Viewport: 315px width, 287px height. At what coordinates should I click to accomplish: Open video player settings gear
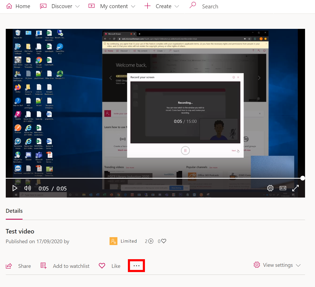(270, 188)
